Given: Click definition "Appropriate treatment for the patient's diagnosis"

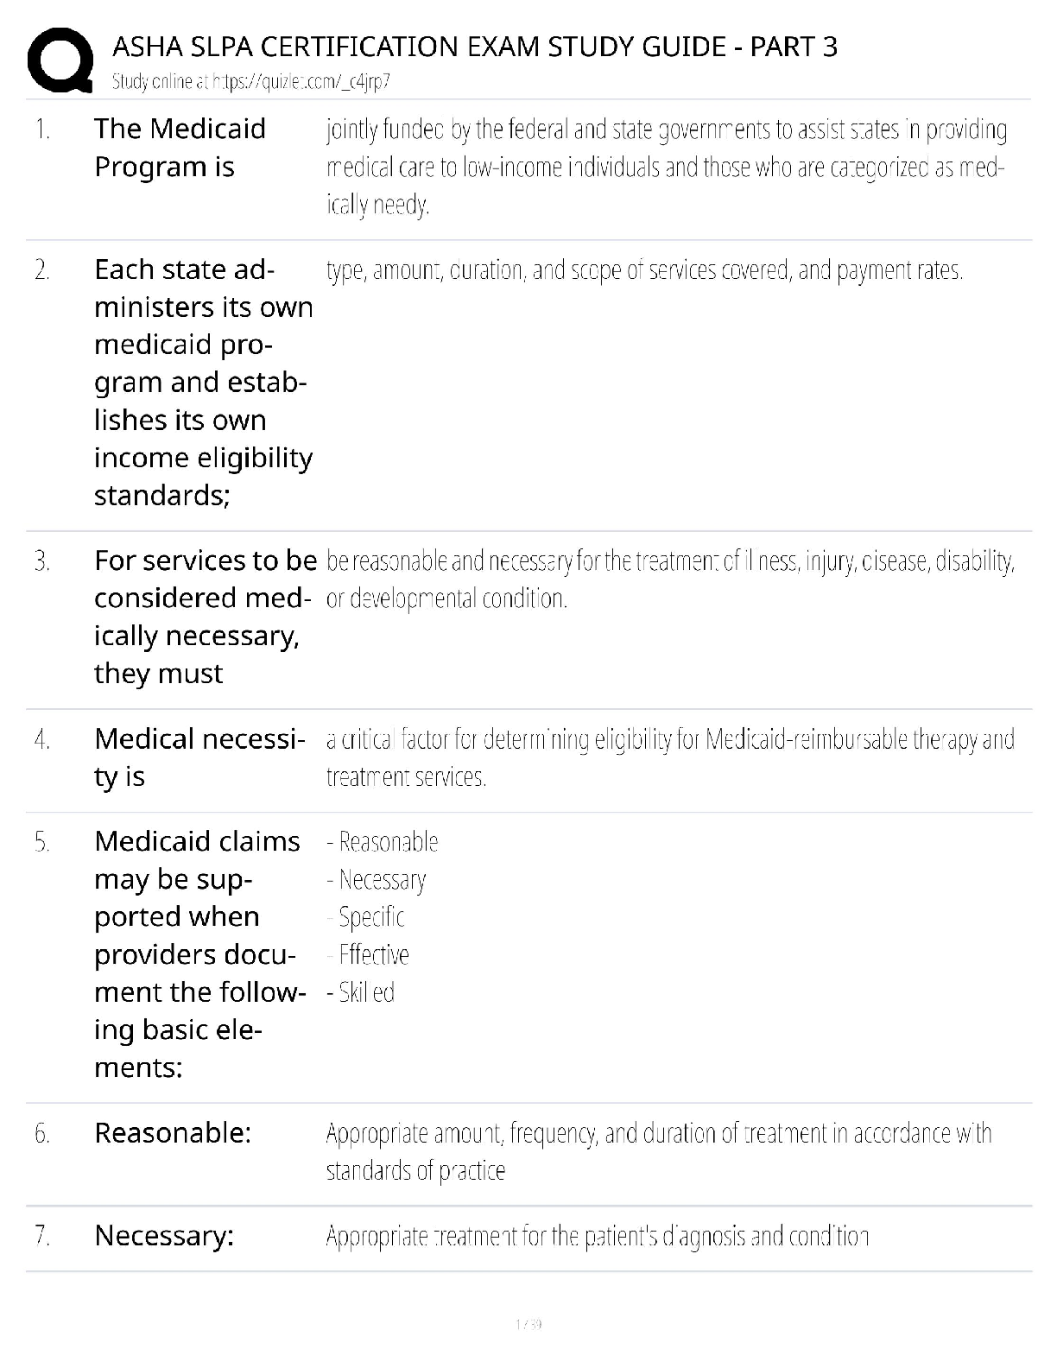Looking at the screenshot, I should click(597, 1237).
